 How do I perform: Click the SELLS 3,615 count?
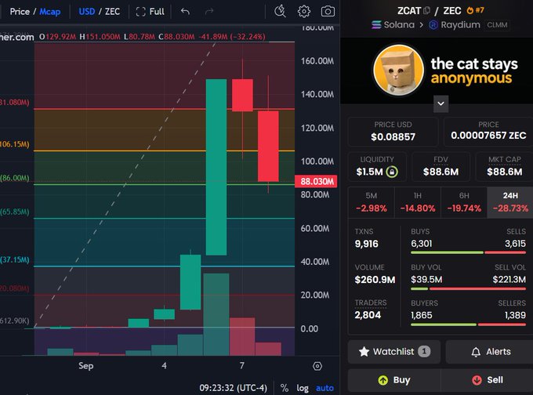(515, 244)
